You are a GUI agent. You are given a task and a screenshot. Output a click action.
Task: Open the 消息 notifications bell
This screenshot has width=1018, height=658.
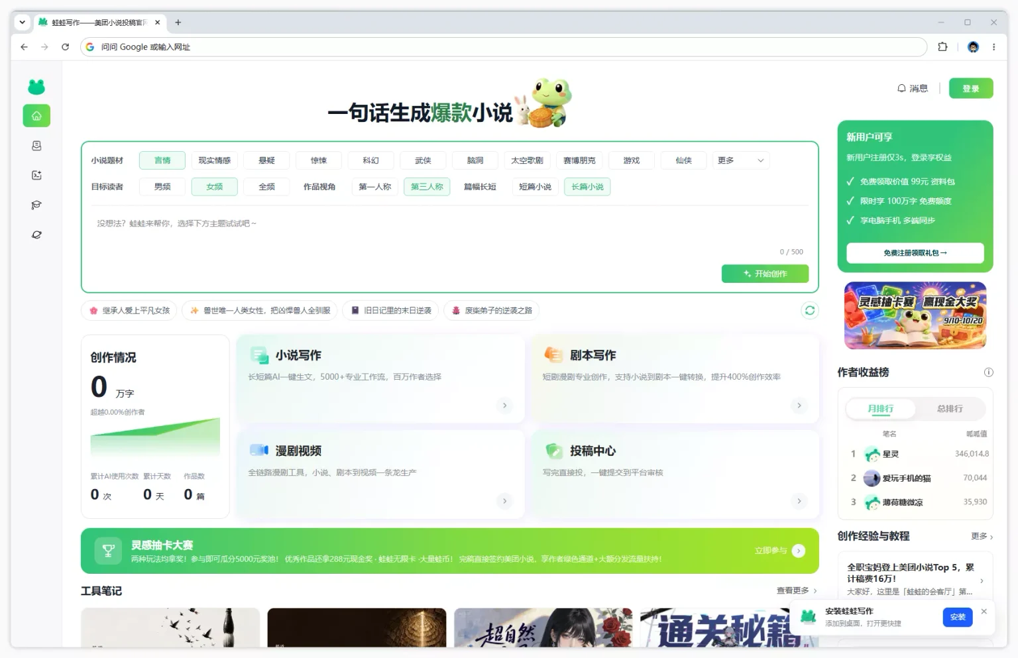click(913, 88)
